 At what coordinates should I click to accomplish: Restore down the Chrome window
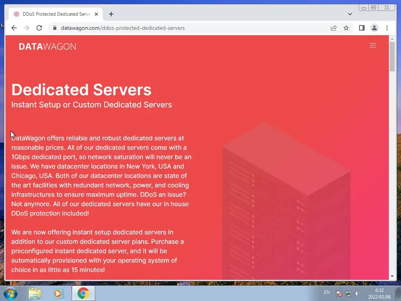click(374, 8)
